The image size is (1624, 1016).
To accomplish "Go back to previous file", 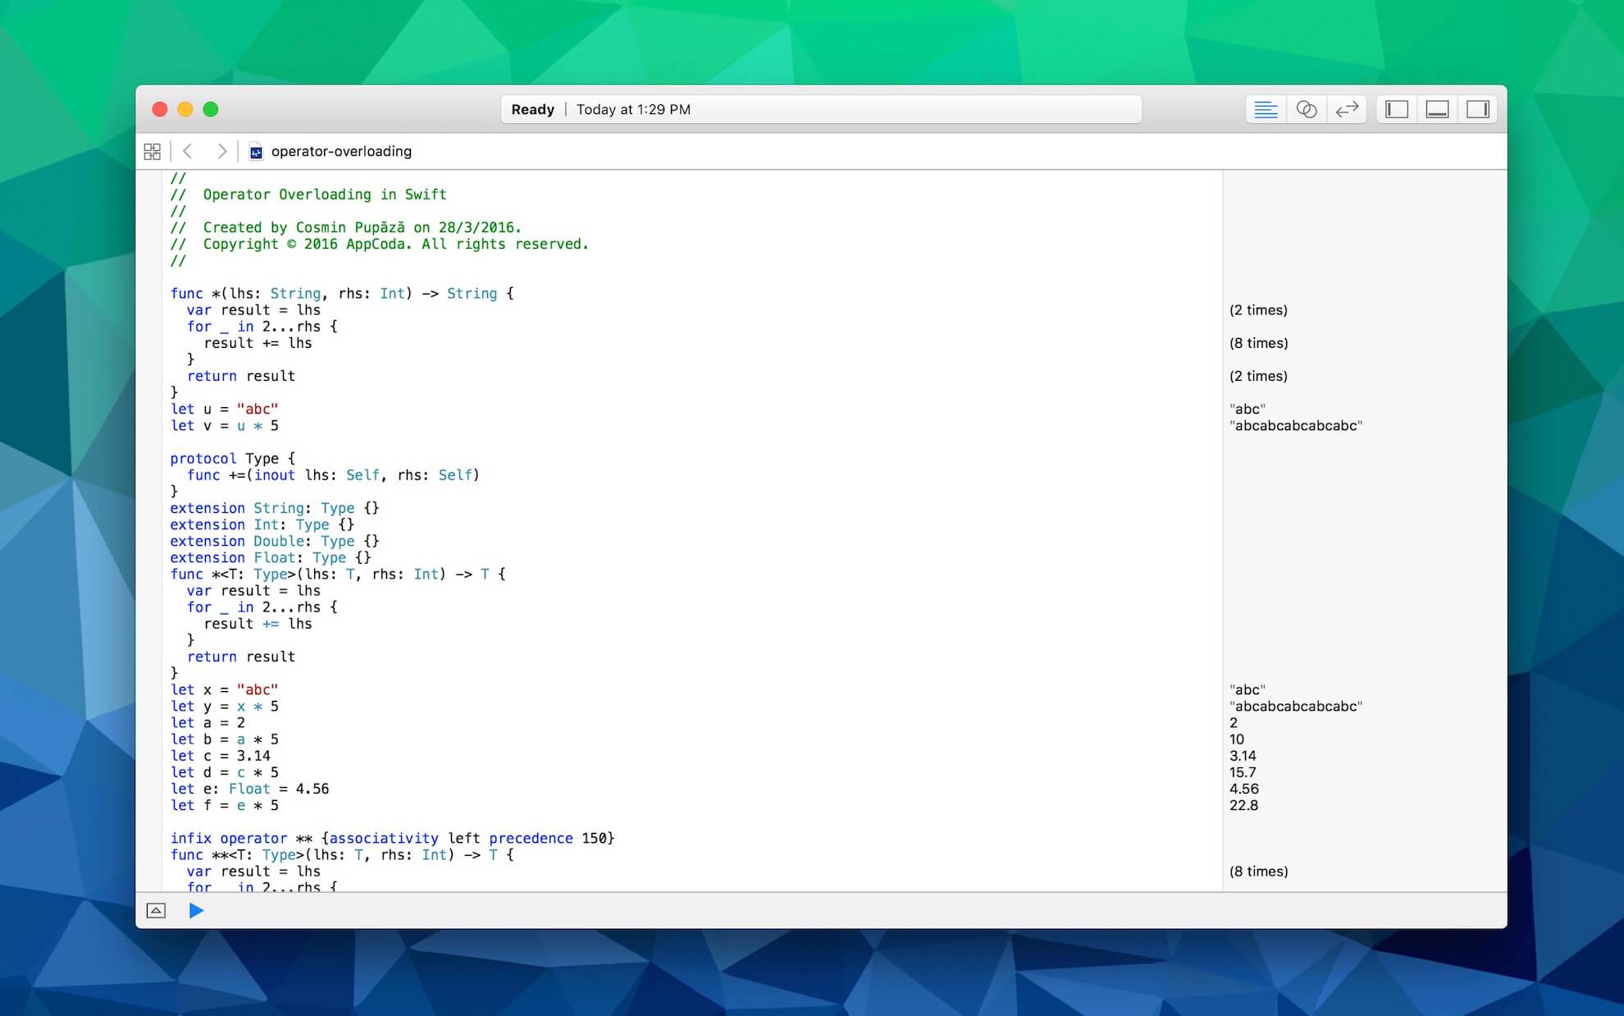I will coord(188,151).
